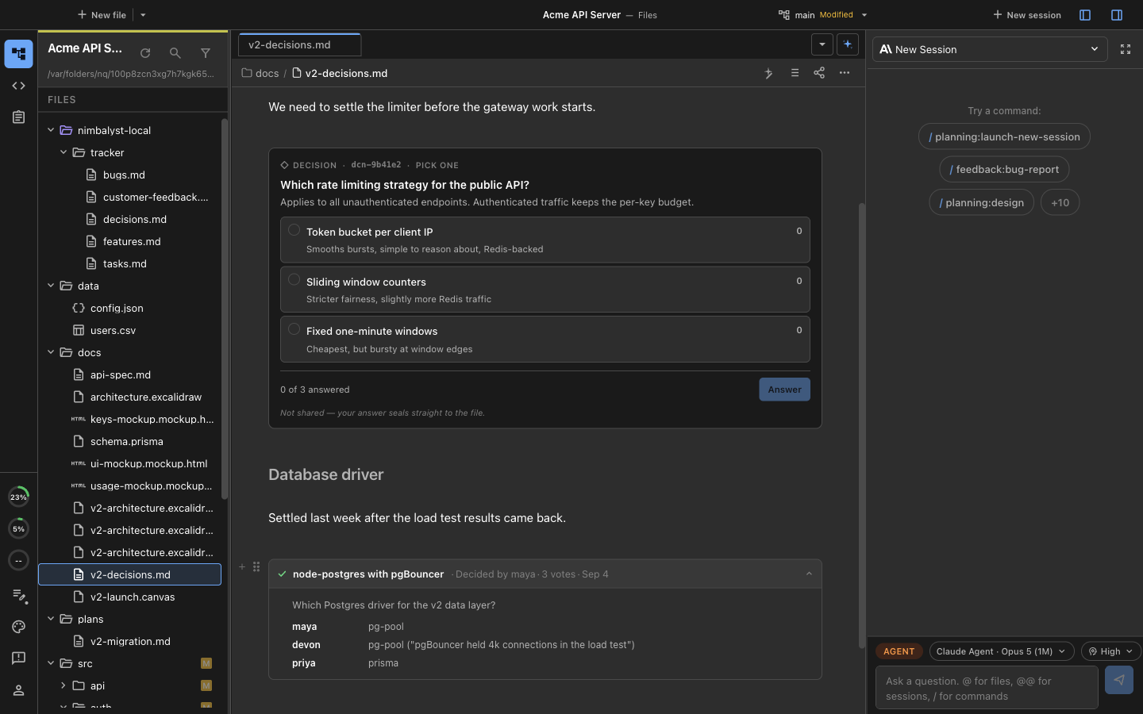Select Token bucket per client IP option
This screenshot has height=714, width=1143.
(545, 240)
